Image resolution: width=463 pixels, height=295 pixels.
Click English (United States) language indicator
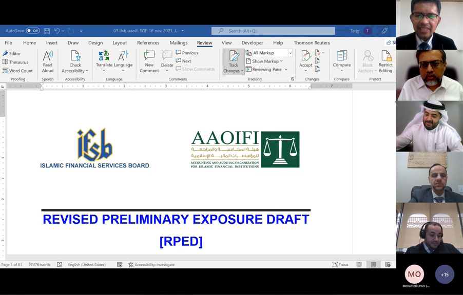(x=87, y=265)
